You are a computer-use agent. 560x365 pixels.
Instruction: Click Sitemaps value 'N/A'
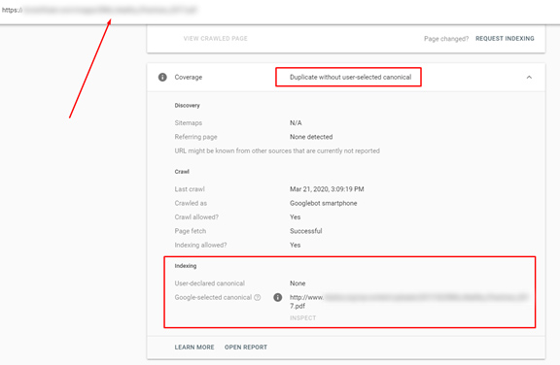(296, 122)
